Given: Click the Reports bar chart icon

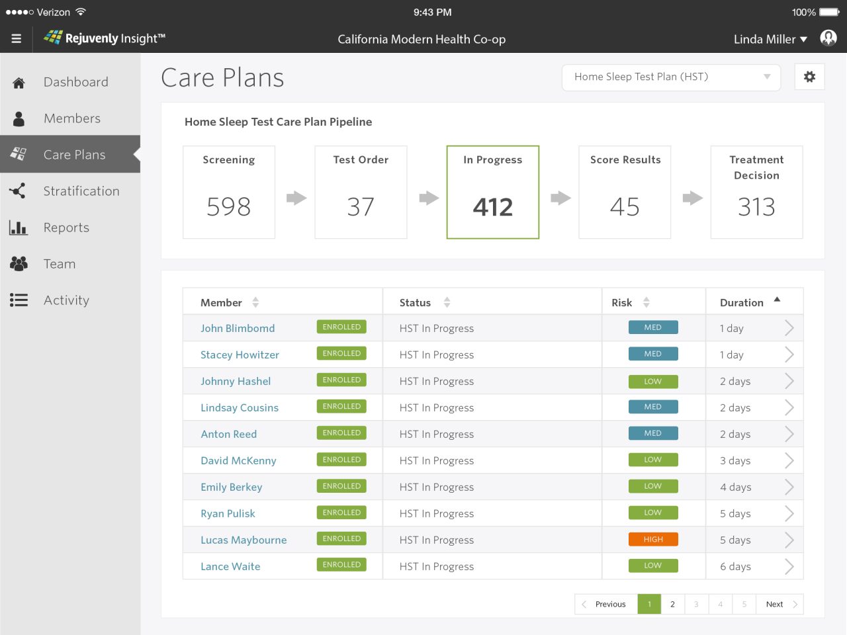Looking at the screenshot, I should click(18, 228).
